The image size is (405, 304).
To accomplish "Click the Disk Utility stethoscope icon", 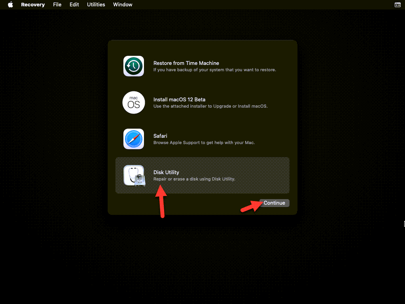I will (x=134, y=175).
